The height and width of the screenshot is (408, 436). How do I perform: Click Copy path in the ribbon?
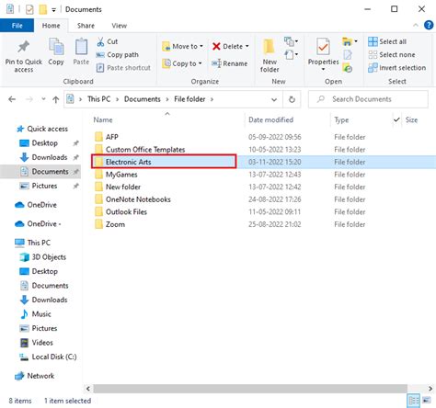tap(117, 55)
